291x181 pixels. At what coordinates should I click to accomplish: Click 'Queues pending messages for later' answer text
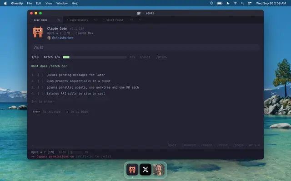coord(76,75)
